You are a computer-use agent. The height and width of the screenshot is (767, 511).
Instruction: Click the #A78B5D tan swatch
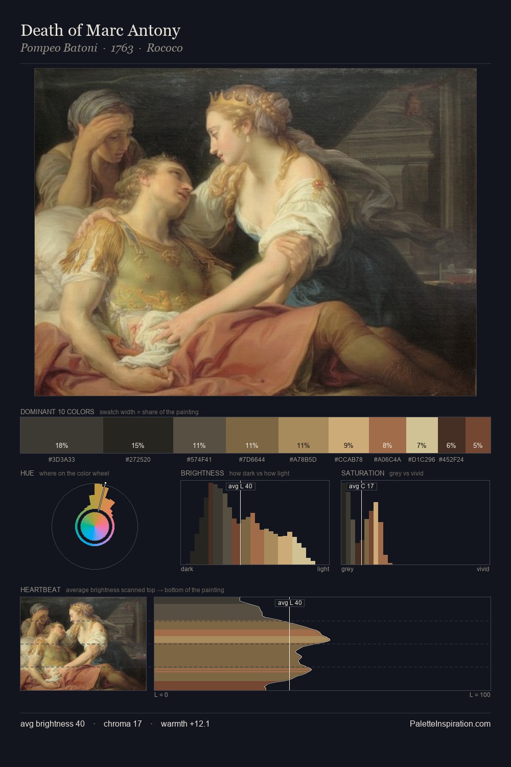pos(304,435)
